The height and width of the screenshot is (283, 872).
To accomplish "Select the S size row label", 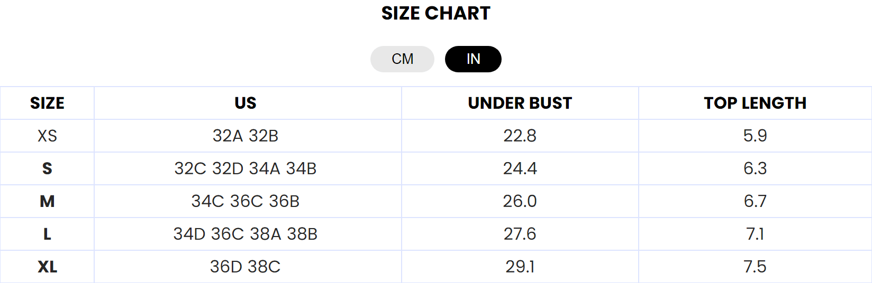I will pos(47,168).
